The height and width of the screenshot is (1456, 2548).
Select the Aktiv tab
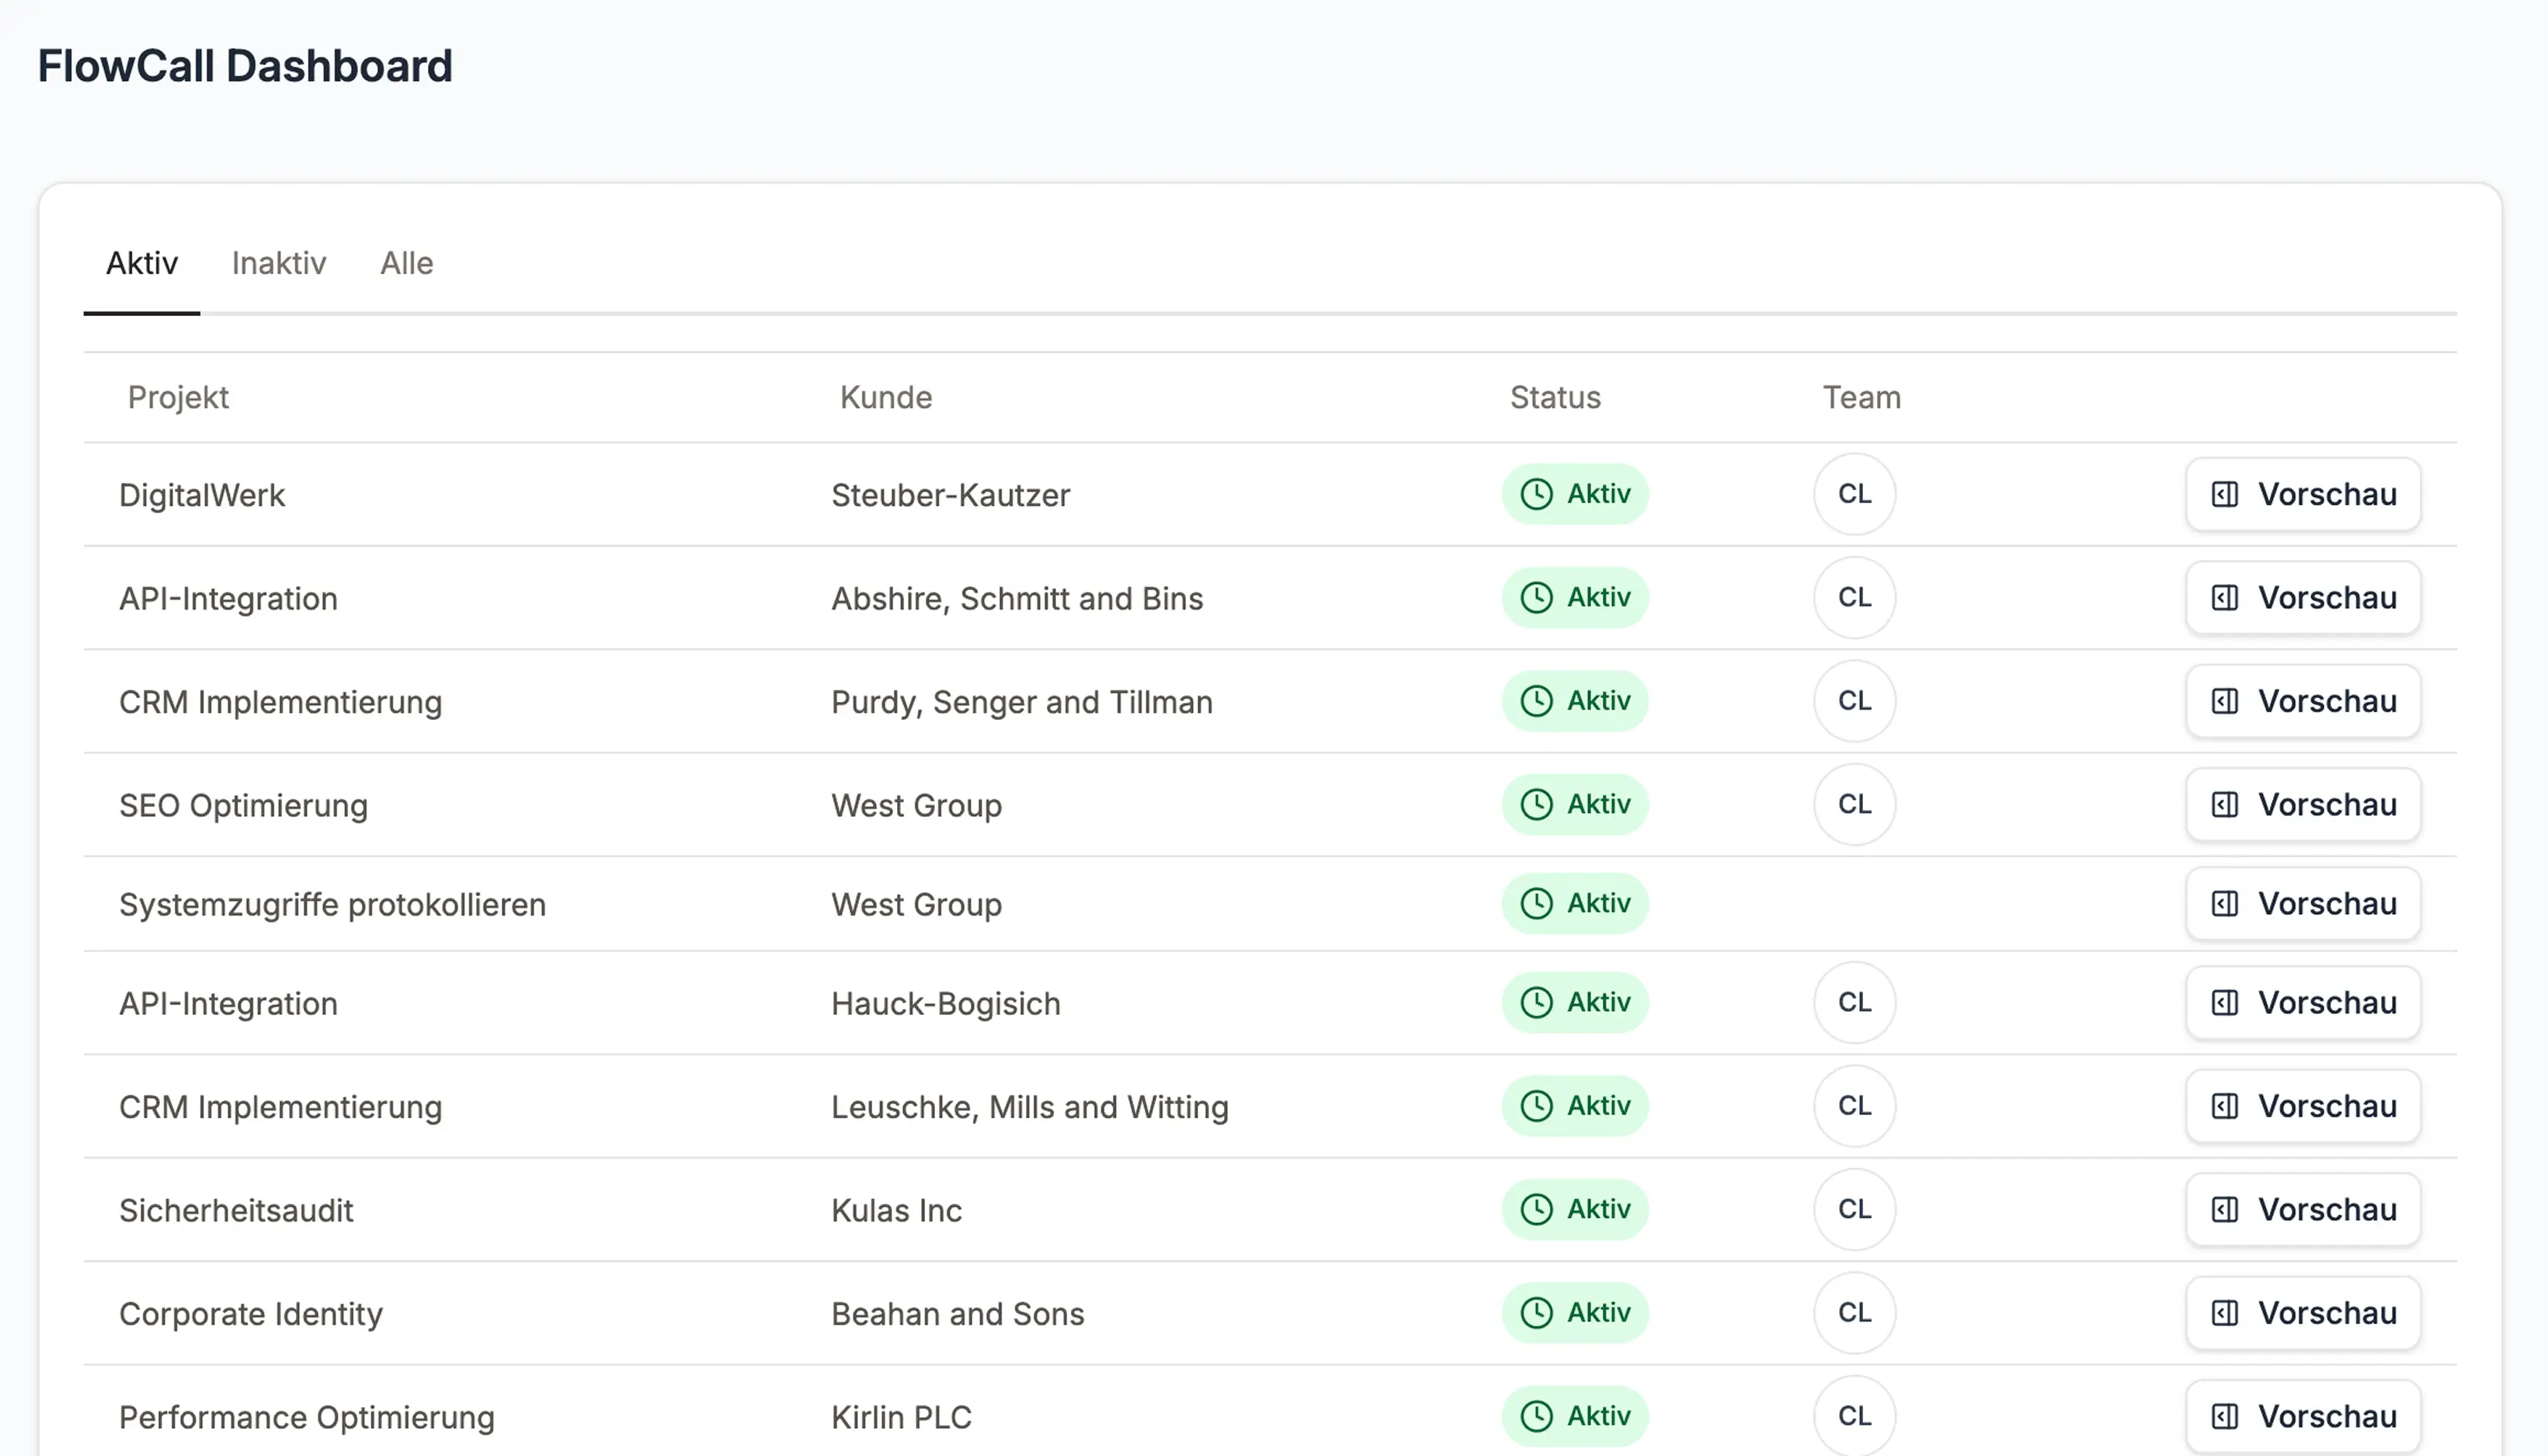click(142, 263)
